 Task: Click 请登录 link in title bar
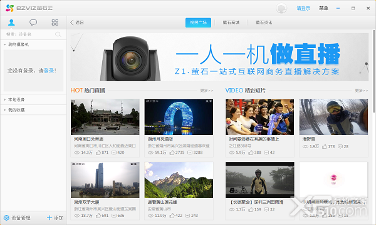point(303,8)
